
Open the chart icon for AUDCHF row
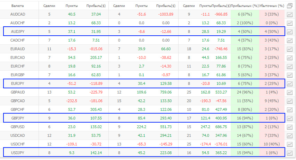[290, 23]
